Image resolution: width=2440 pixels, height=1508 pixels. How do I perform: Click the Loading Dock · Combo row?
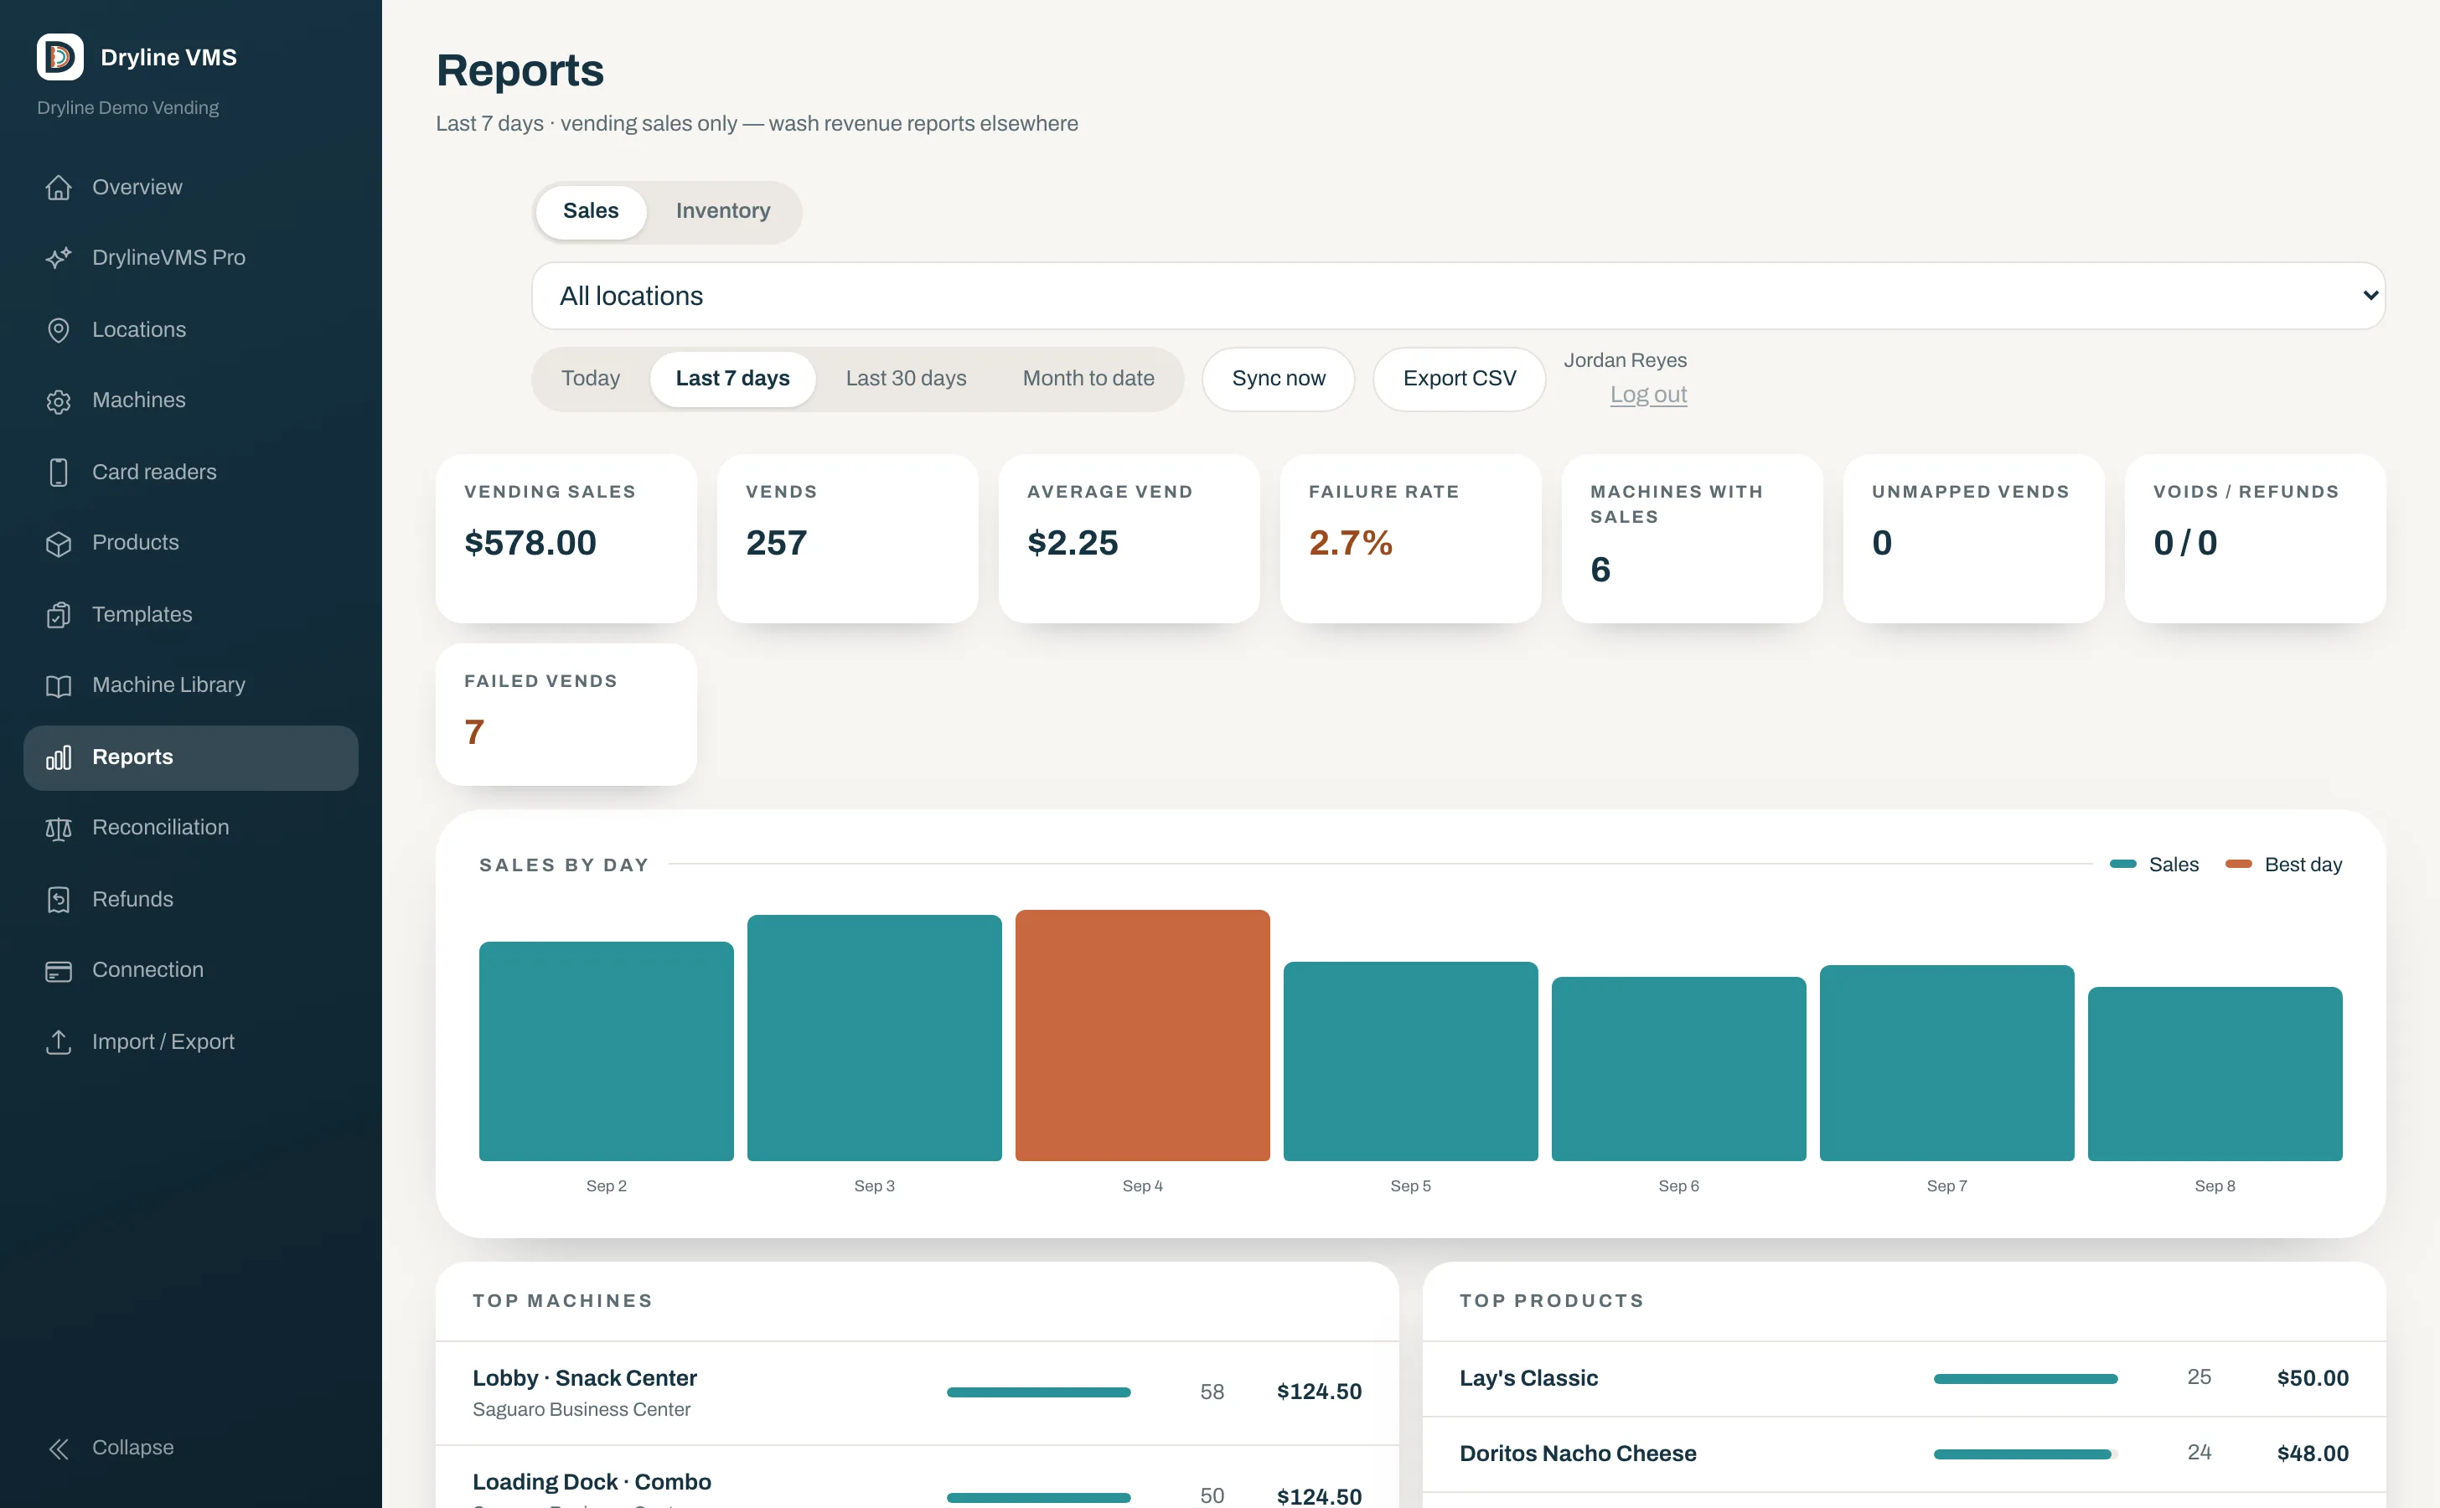point(917,1478)
